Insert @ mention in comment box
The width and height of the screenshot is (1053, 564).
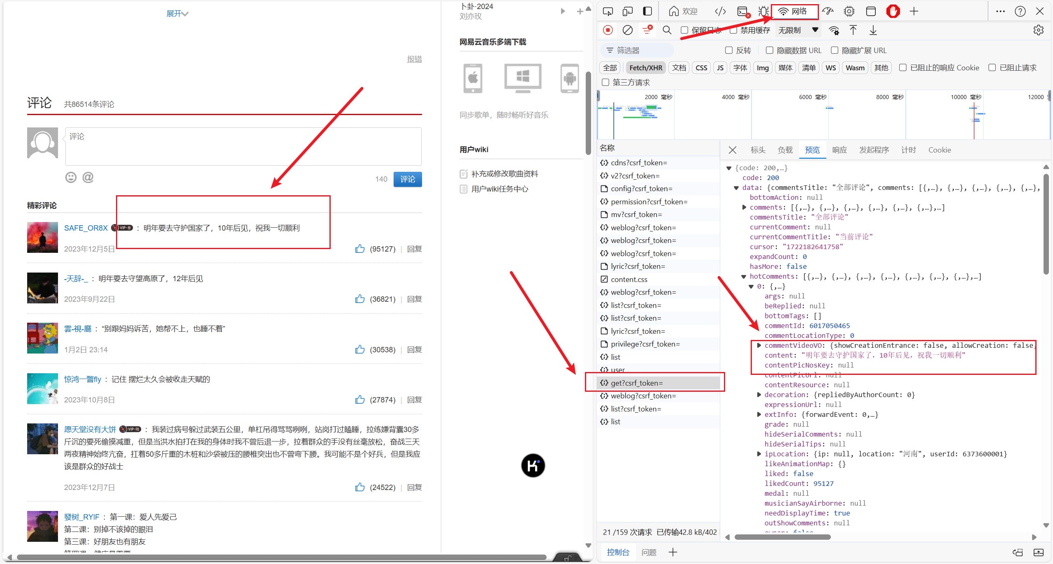click(88, 177)
